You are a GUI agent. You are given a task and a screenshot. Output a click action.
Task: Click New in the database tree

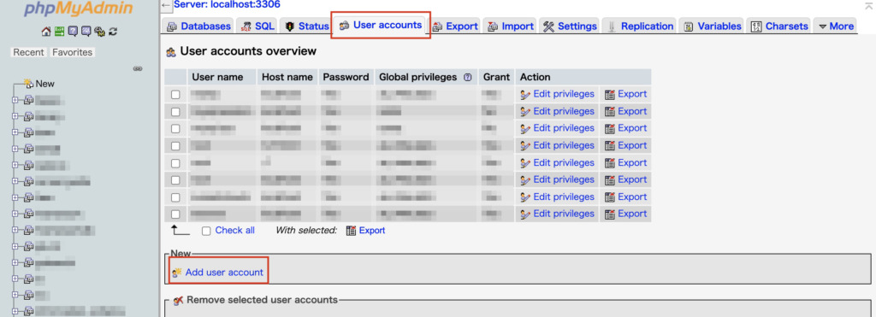point(44,84)
